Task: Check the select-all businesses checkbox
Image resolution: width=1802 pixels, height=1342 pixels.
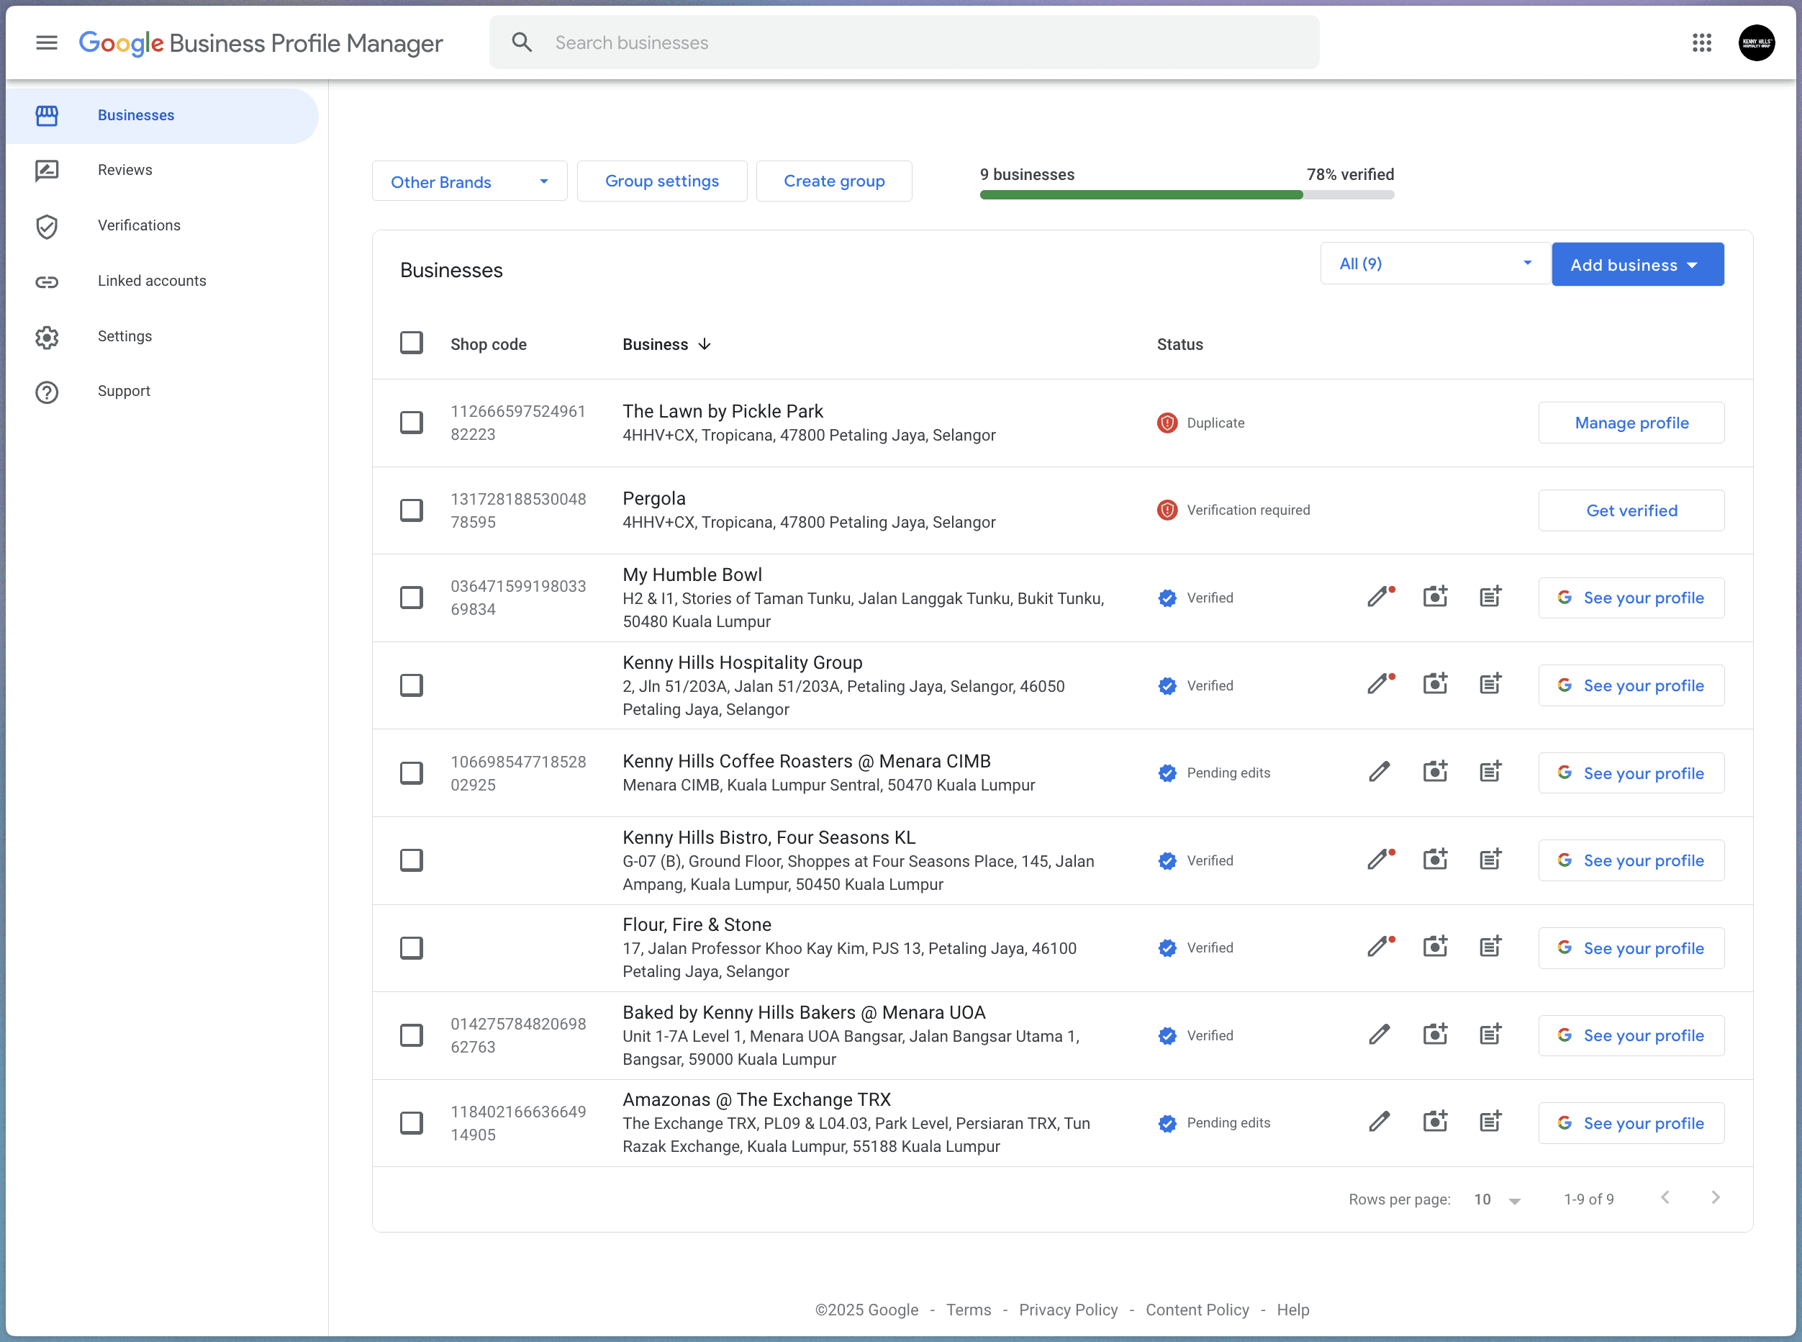Action: 412,342
